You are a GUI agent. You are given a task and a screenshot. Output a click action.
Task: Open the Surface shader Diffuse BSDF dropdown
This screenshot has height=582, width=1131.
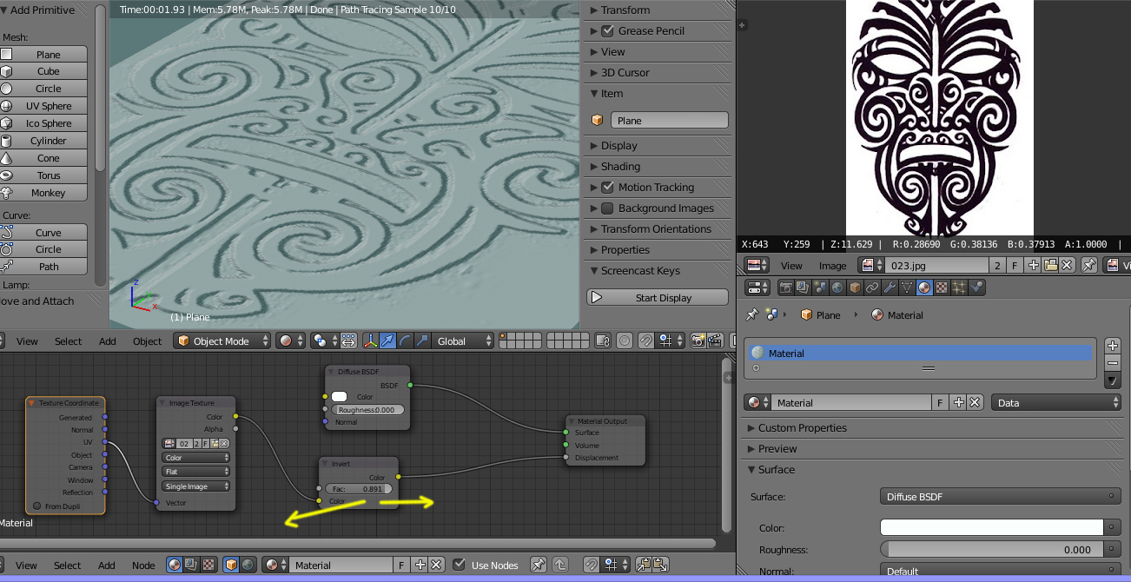[1000, 497]
